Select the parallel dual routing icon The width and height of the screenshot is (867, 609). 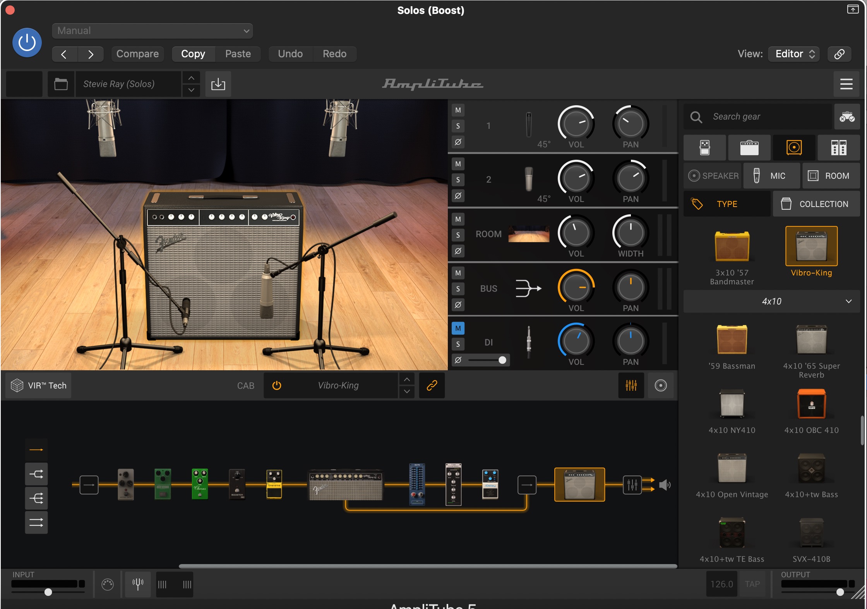click(x=36, y=523)
